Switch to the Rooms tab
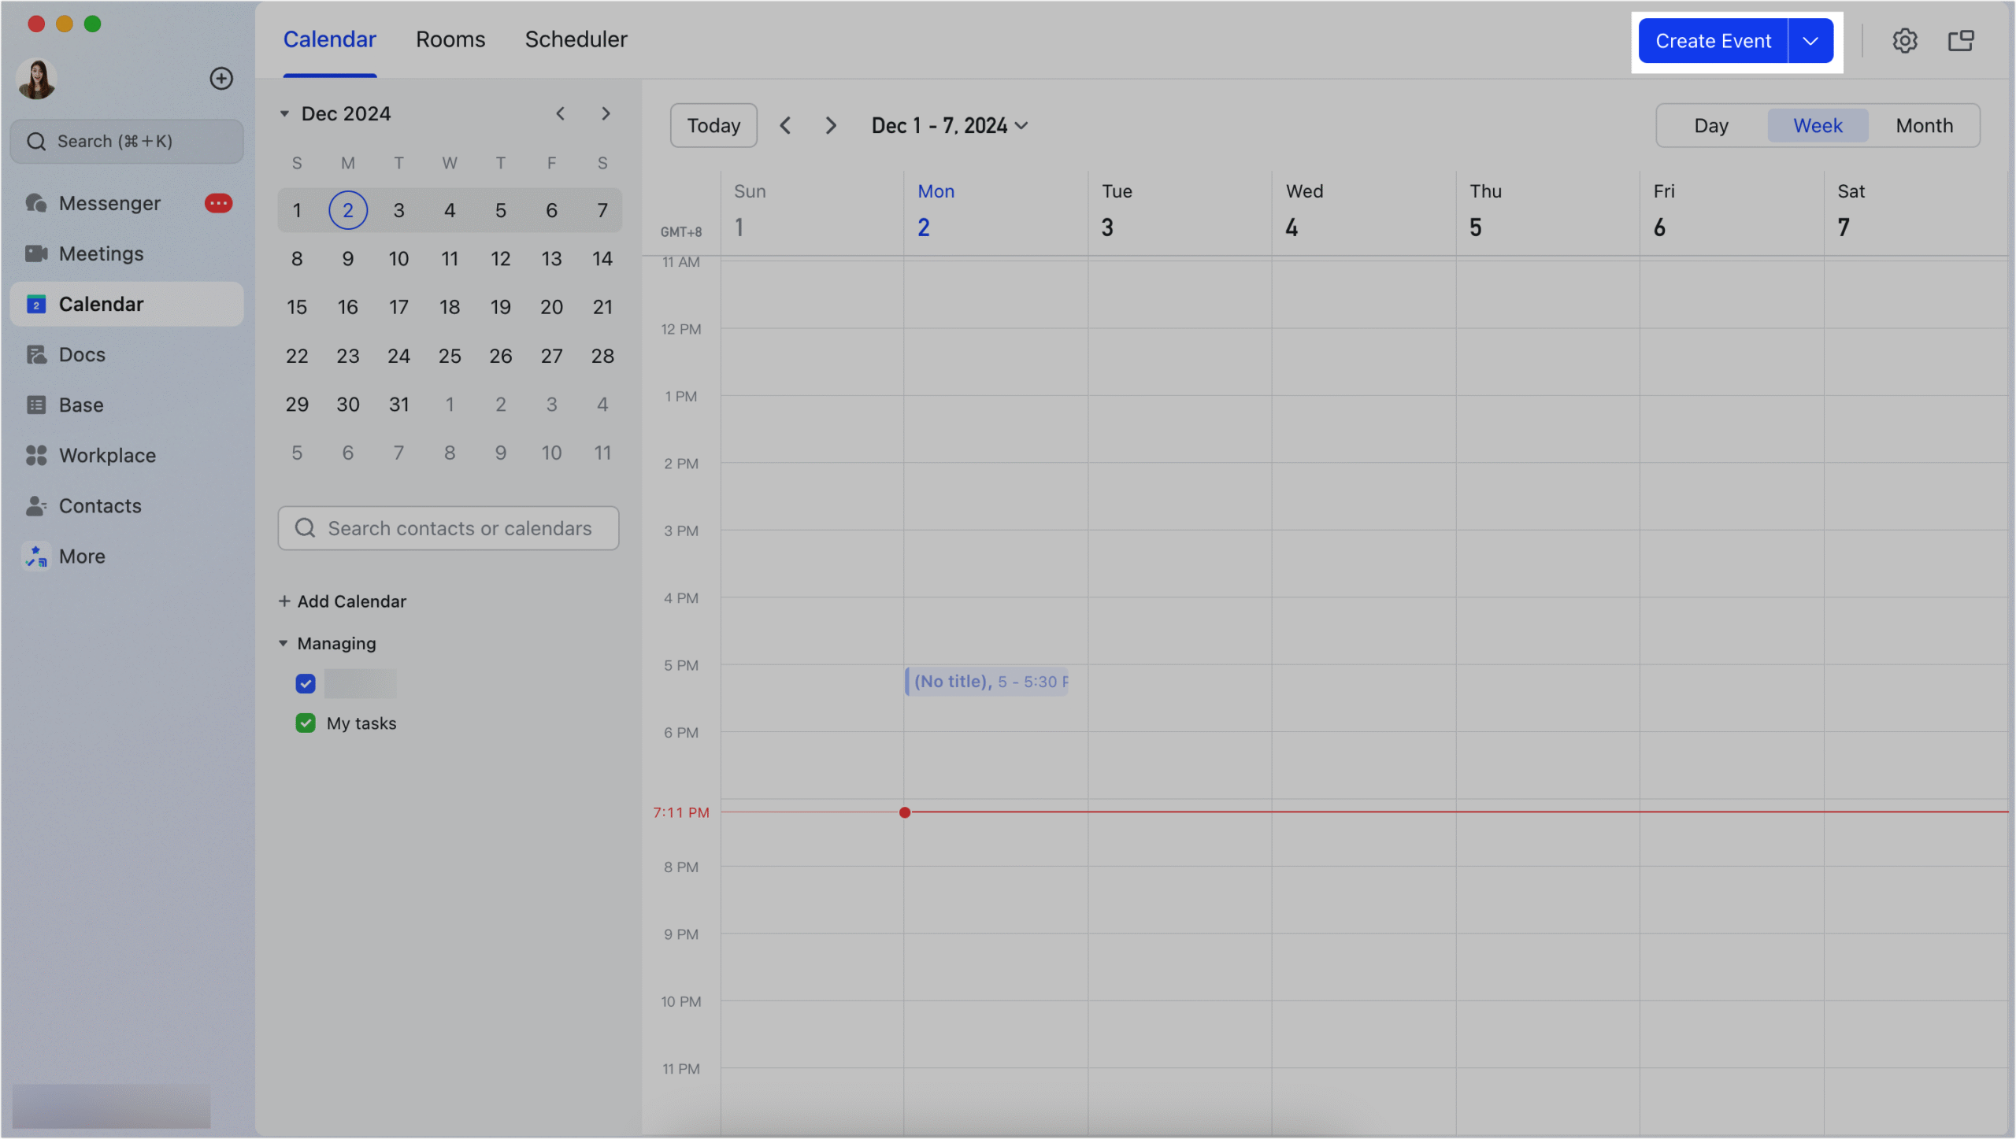The width and height of the screenshot is (2016, 1139). [x=450, y=39]
